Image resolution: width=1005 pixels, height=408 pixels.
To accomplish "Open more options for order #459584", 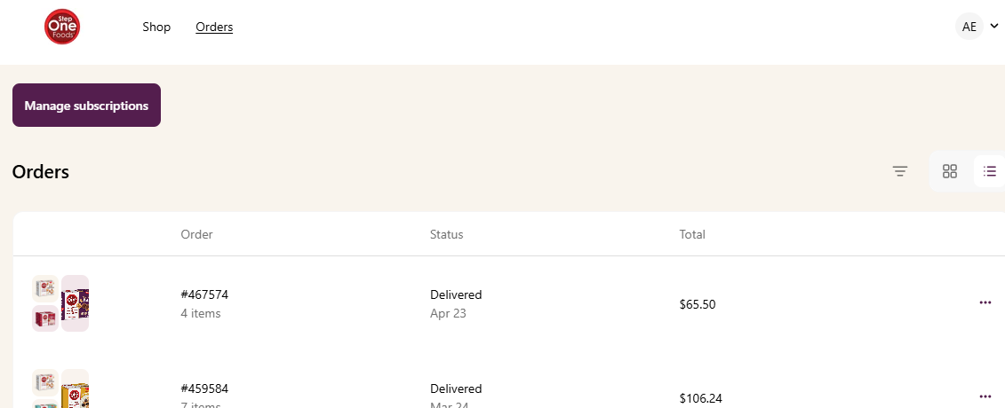I will 985,396.
